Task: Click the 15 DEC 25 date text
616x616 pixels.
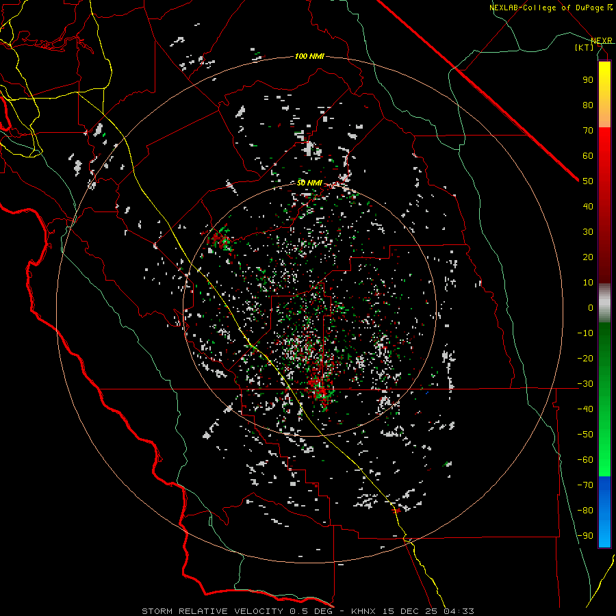Action: [410, 611]
